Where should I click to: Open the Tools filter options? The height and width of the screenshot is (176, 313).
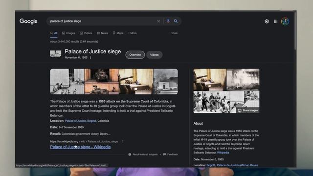coord(174,33)
